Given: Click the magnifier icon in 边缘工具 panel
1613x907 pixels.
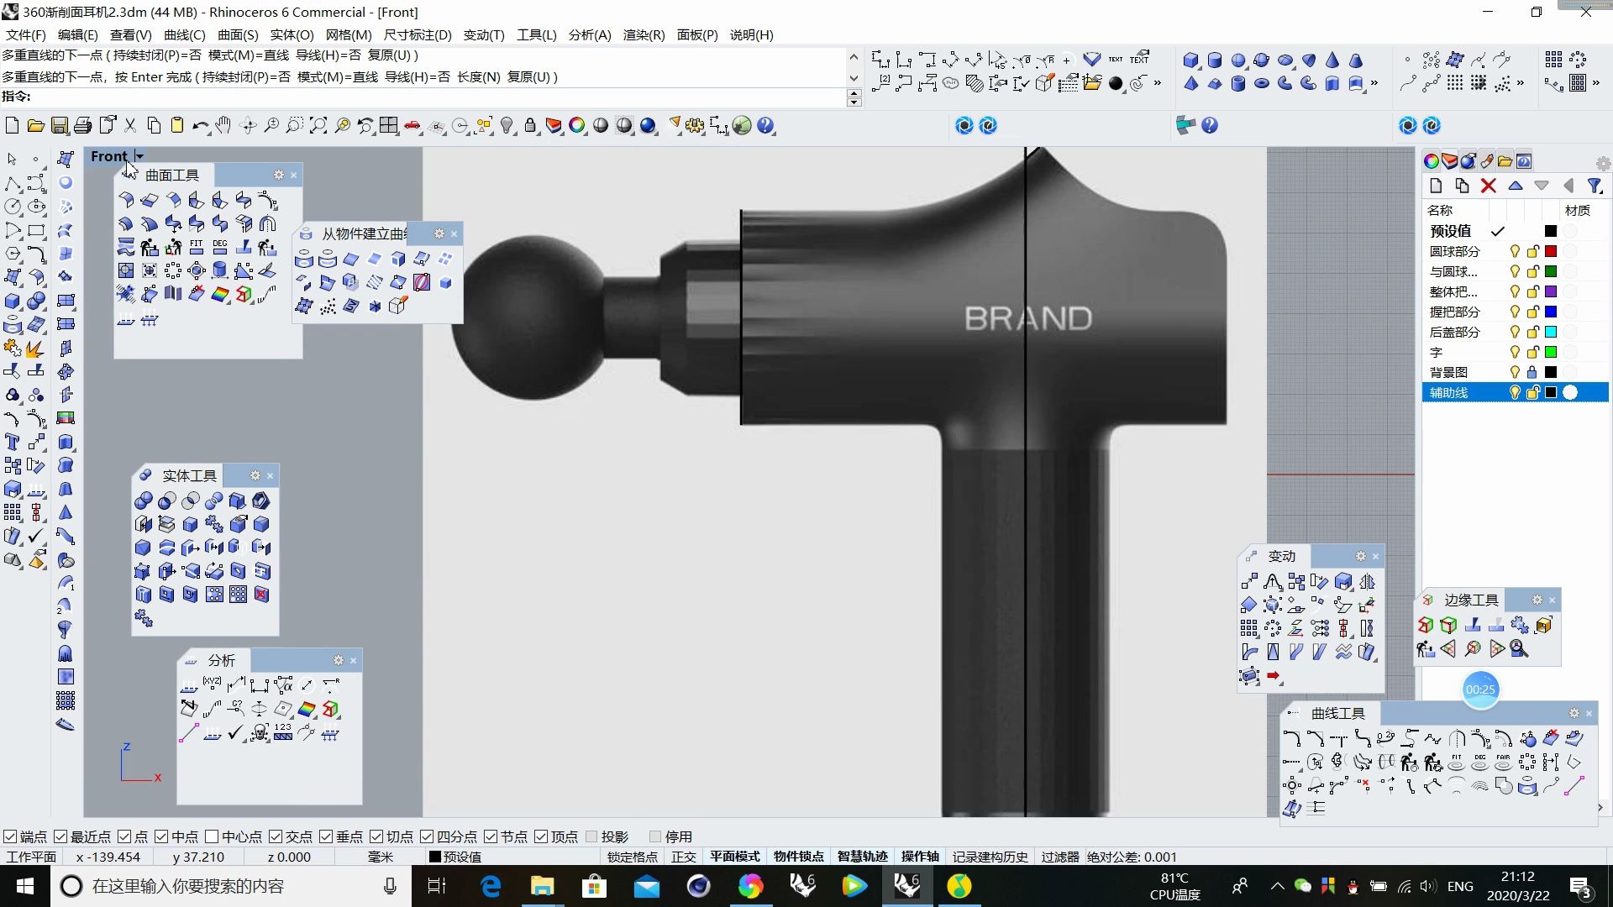Looking at the screenshot, I should point(1519,649).
